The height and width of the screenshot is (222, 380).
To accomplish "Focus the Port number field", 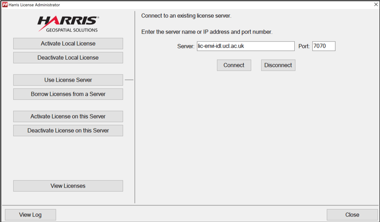I will click(324, 46).
